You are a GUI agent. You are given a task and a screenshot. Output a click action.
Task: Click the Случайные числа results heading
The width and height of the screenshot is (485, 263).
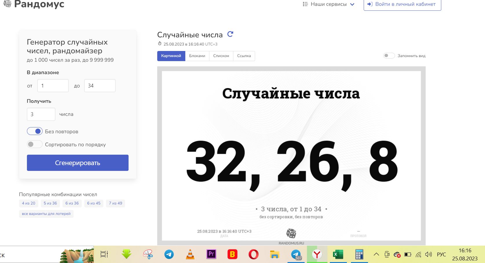click(x=190, y=35)
